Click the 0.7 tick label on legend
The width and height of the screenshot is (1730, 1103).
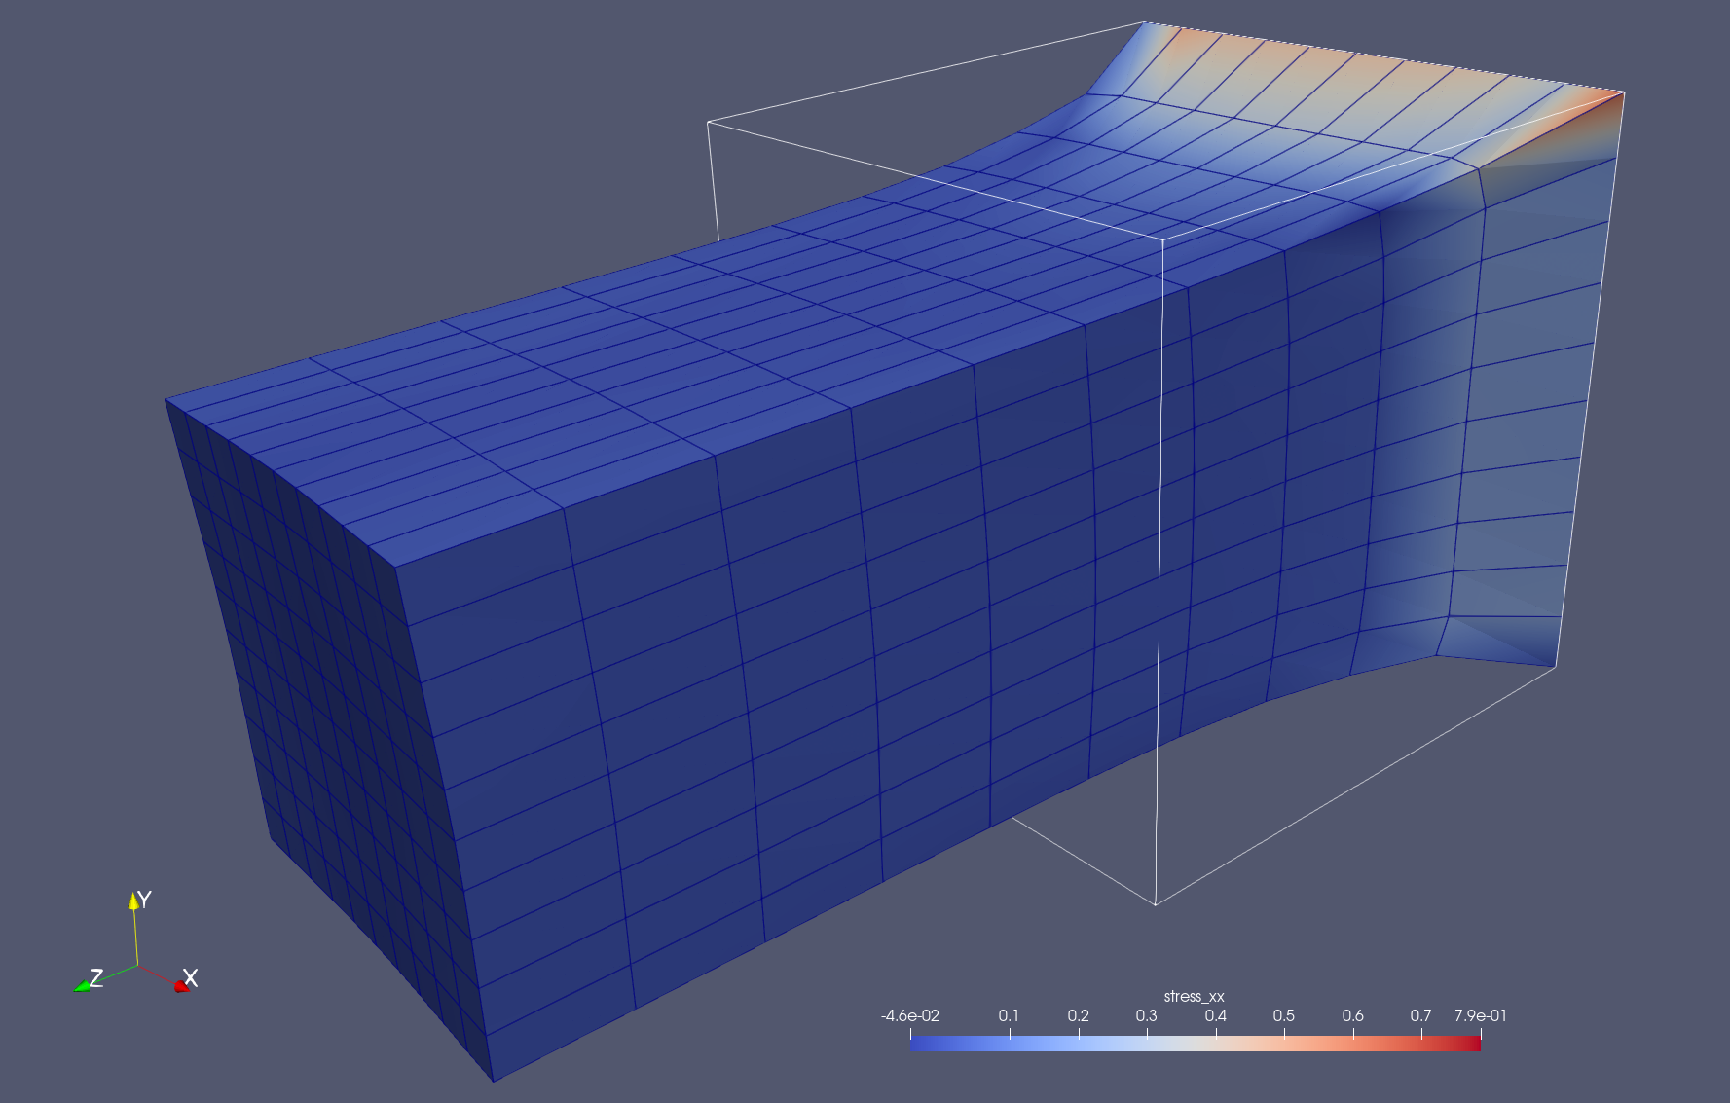pyautogui.click(x=1420, y=1015)
